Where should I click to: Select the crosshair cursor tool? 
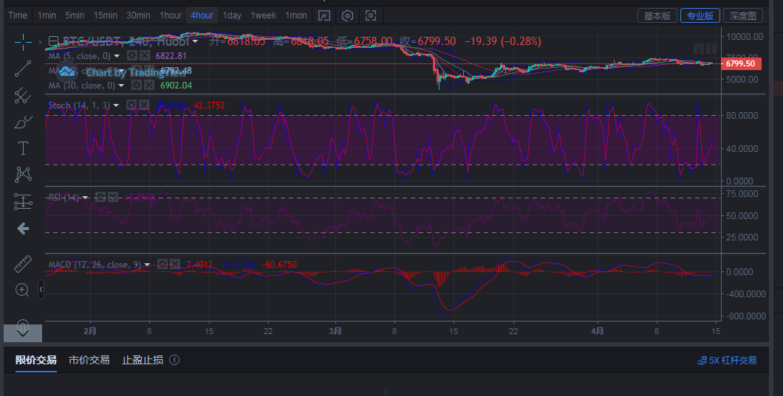pos(23,42)
